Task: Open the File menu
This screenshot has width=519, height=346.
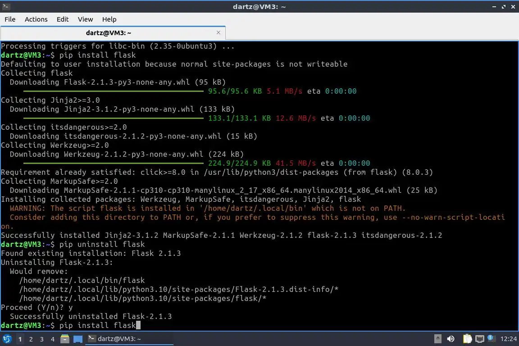Action: coord(10,19)
